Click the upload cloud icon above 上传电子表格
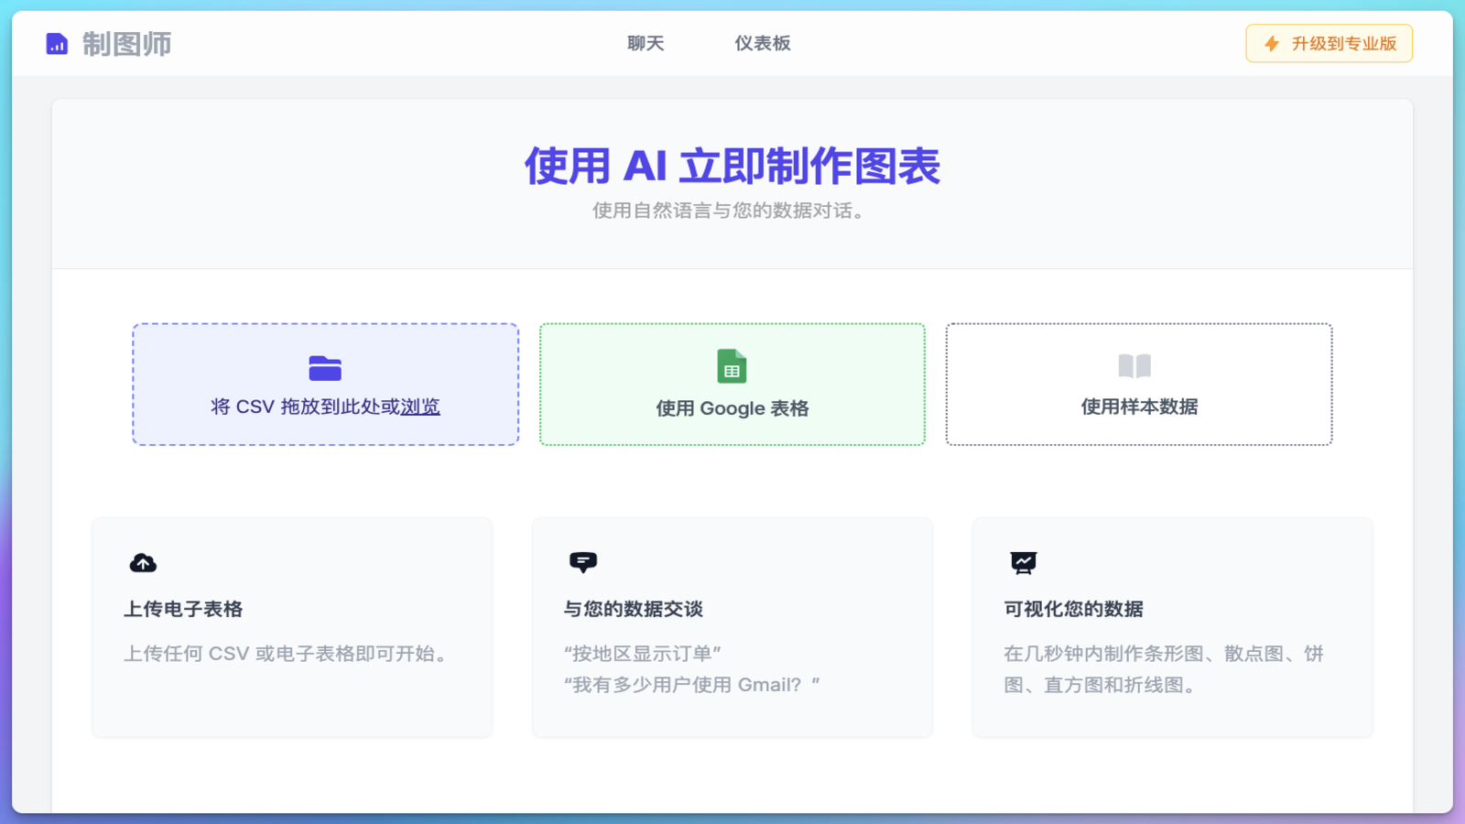The width and height of the screenshot is (1465, 824). (143, 562)
